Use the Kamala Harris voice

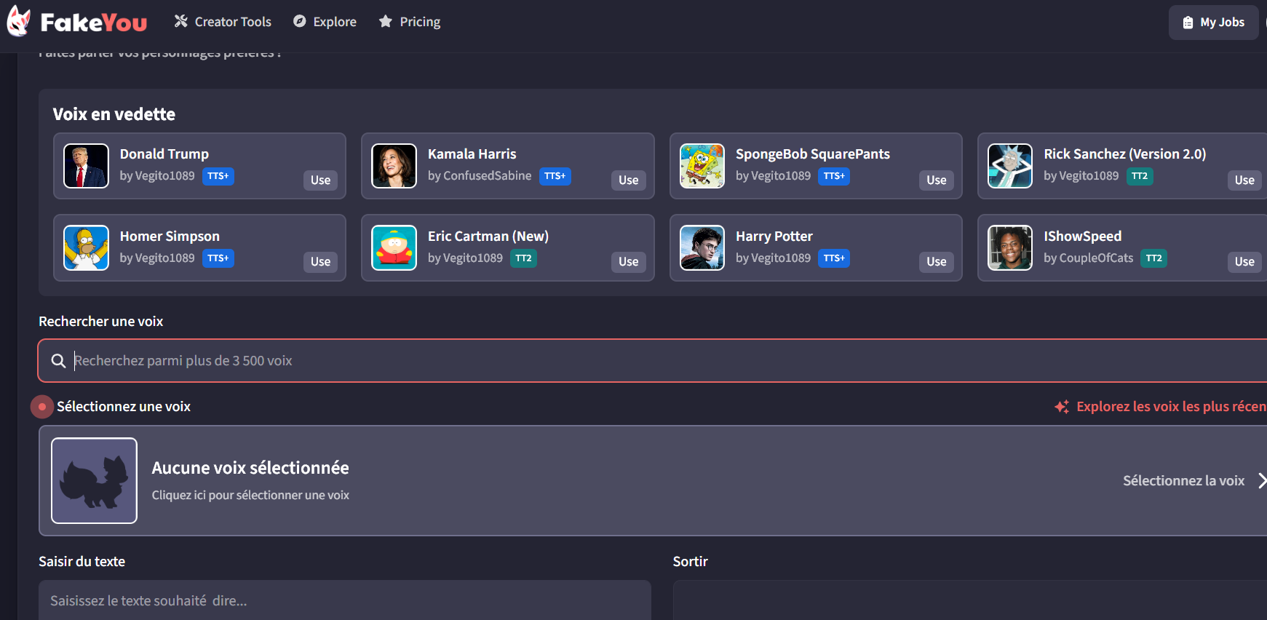coord(629,180)
